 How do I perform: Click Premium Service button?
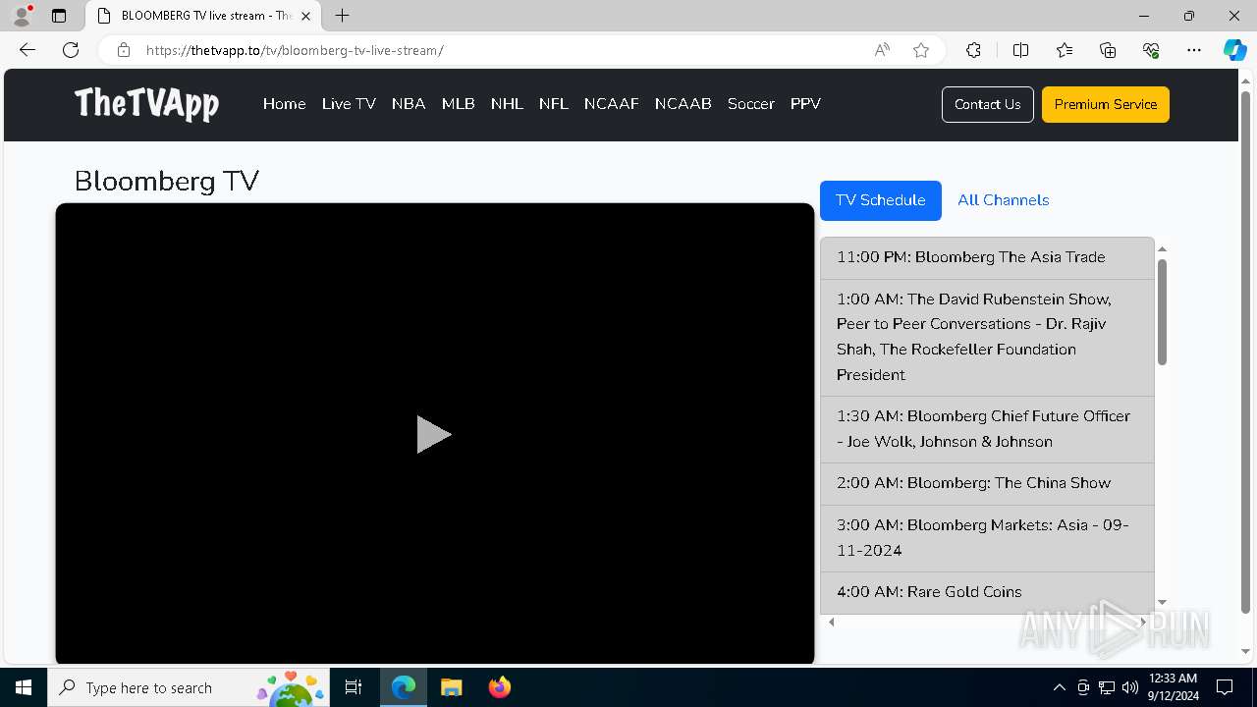(x=1106, y=104)
